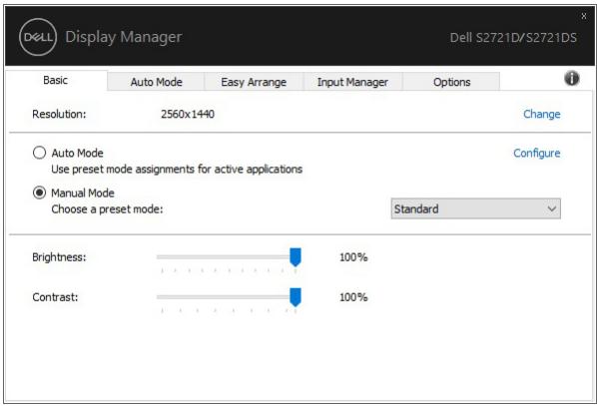The height and width of the screenshot is (406, 597).
Task: Open the Input Manager tab
Action: click(352, 82)
